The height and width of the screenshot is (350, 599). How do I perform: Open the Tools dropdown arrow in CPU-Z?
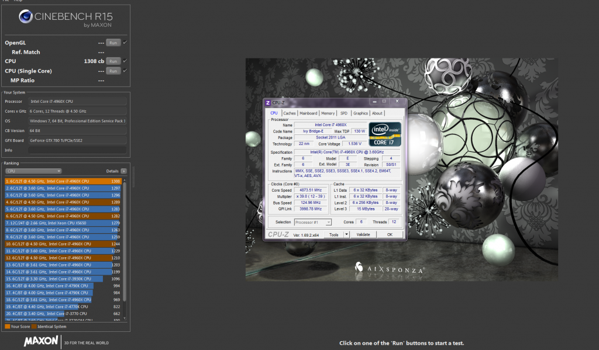pos(346,235)
